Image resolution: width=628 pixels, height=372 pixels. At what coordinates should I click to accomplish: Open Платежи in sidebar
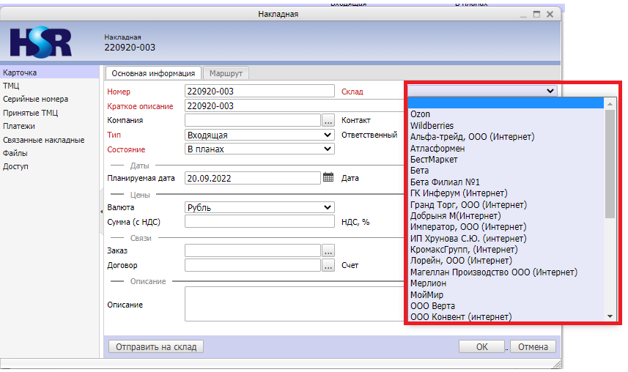[x=19, y=126]
